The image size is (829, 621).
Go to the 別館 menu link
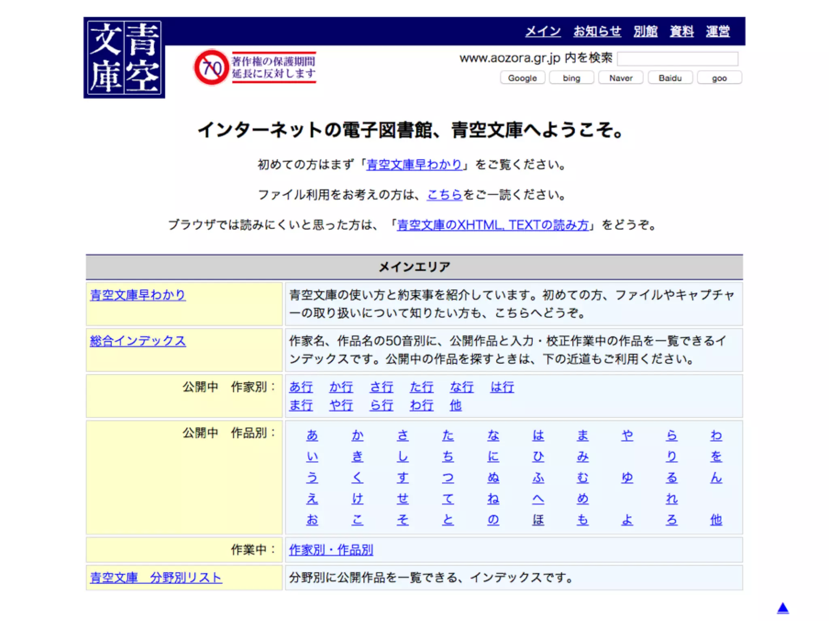click(645, 31)
